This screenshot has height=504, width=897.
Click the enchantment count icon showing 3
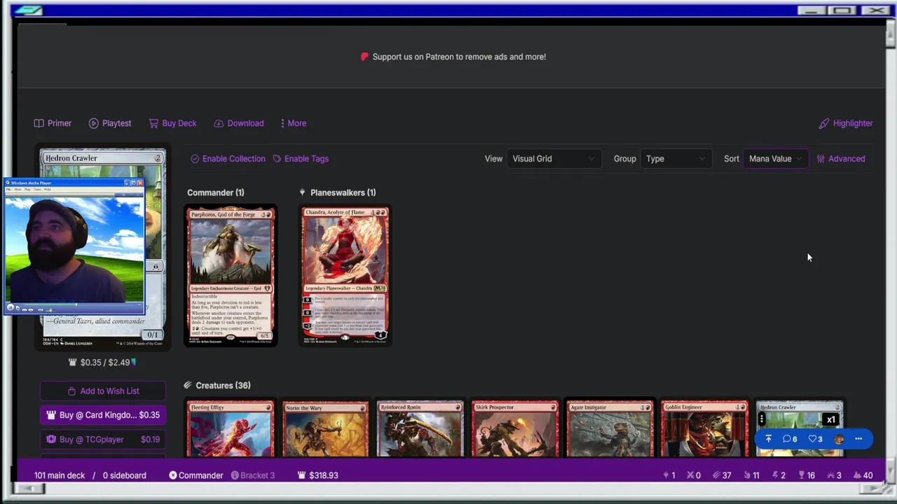pos(834,475)
